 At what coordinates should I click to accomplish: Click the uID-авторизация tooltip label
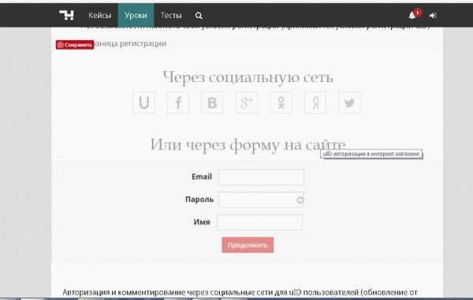(x=371, y=154)
